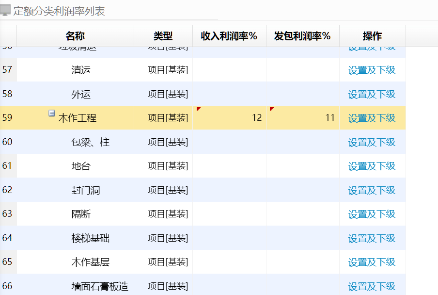The image size is (438, 295).
Task: Open 设置及下级 for 木作工程
Action: (372, 117)
